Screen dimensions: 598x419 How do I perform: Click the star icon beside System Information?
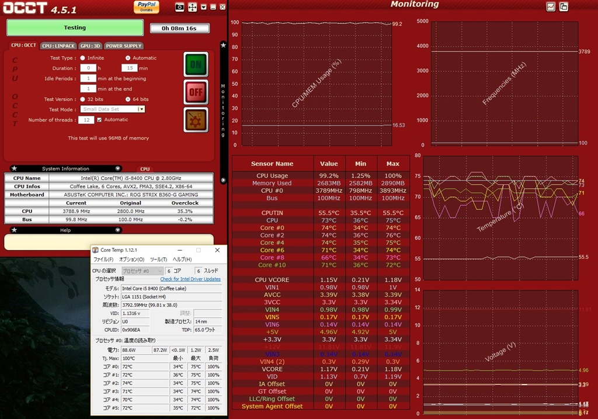pyautogui.click(x=14, y=168)
